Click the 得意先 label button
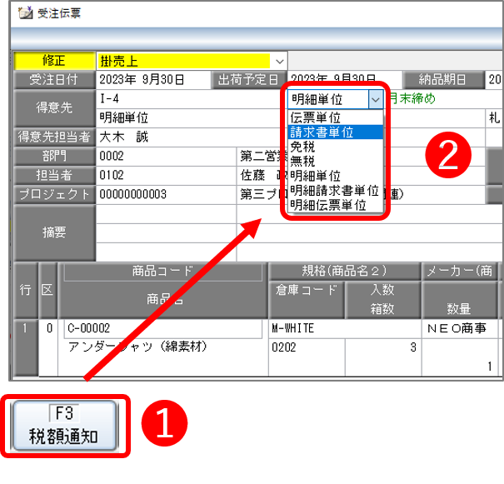The image size is (504, 484). point(54,108)
